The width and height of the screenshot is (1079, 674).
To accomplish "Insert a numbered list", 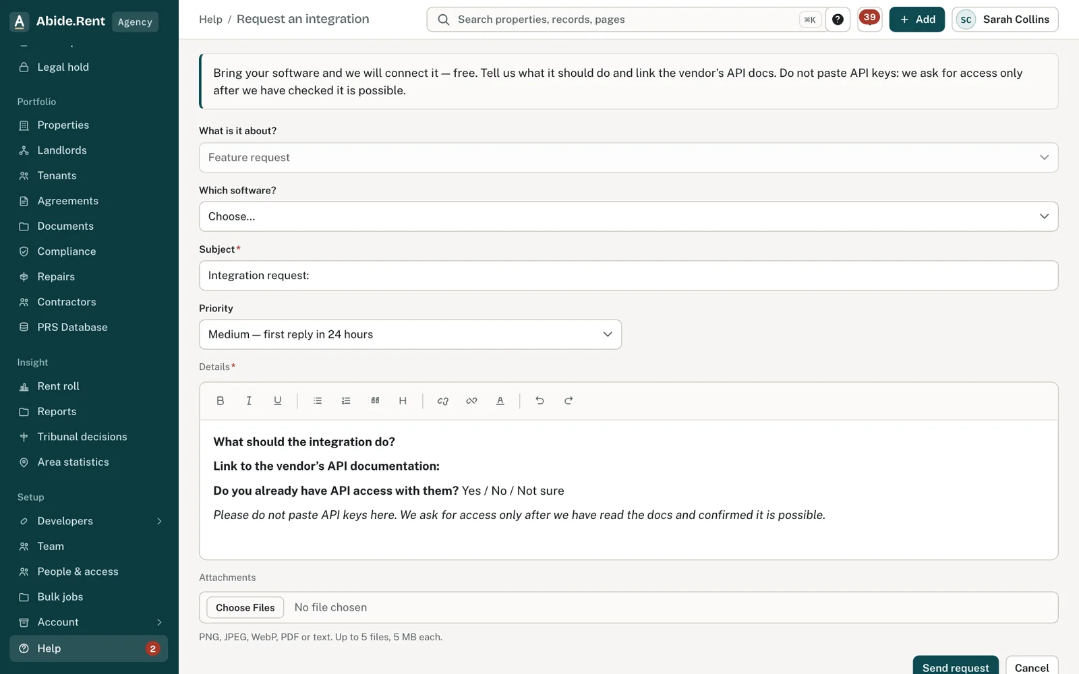I will pos(346,401).
